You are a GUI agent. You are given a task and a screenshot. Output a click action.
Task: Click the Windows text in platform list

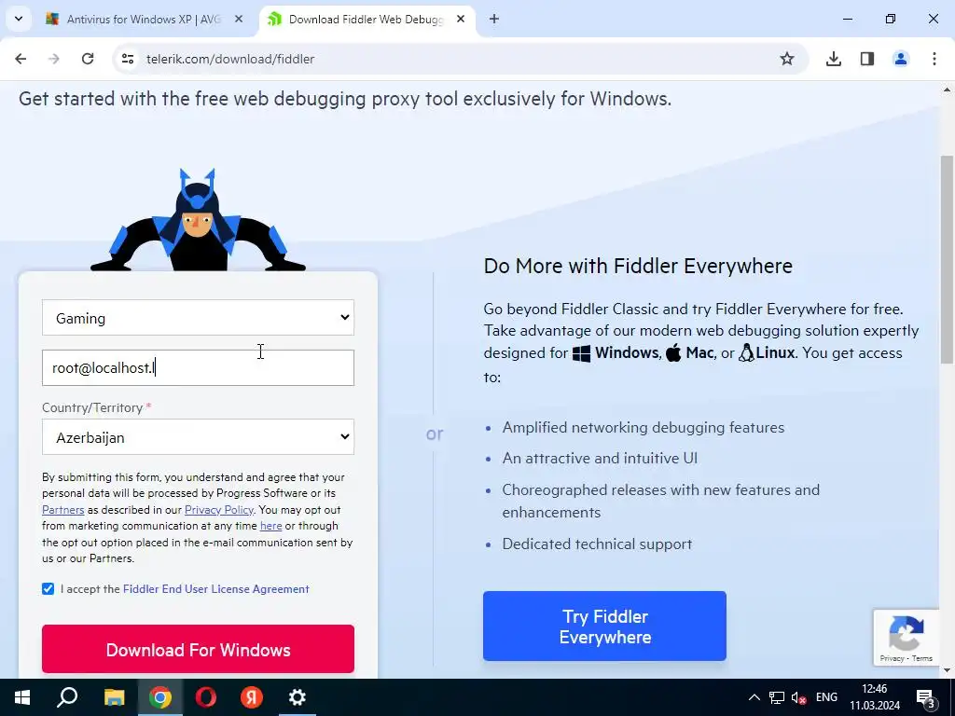(627, 352)
